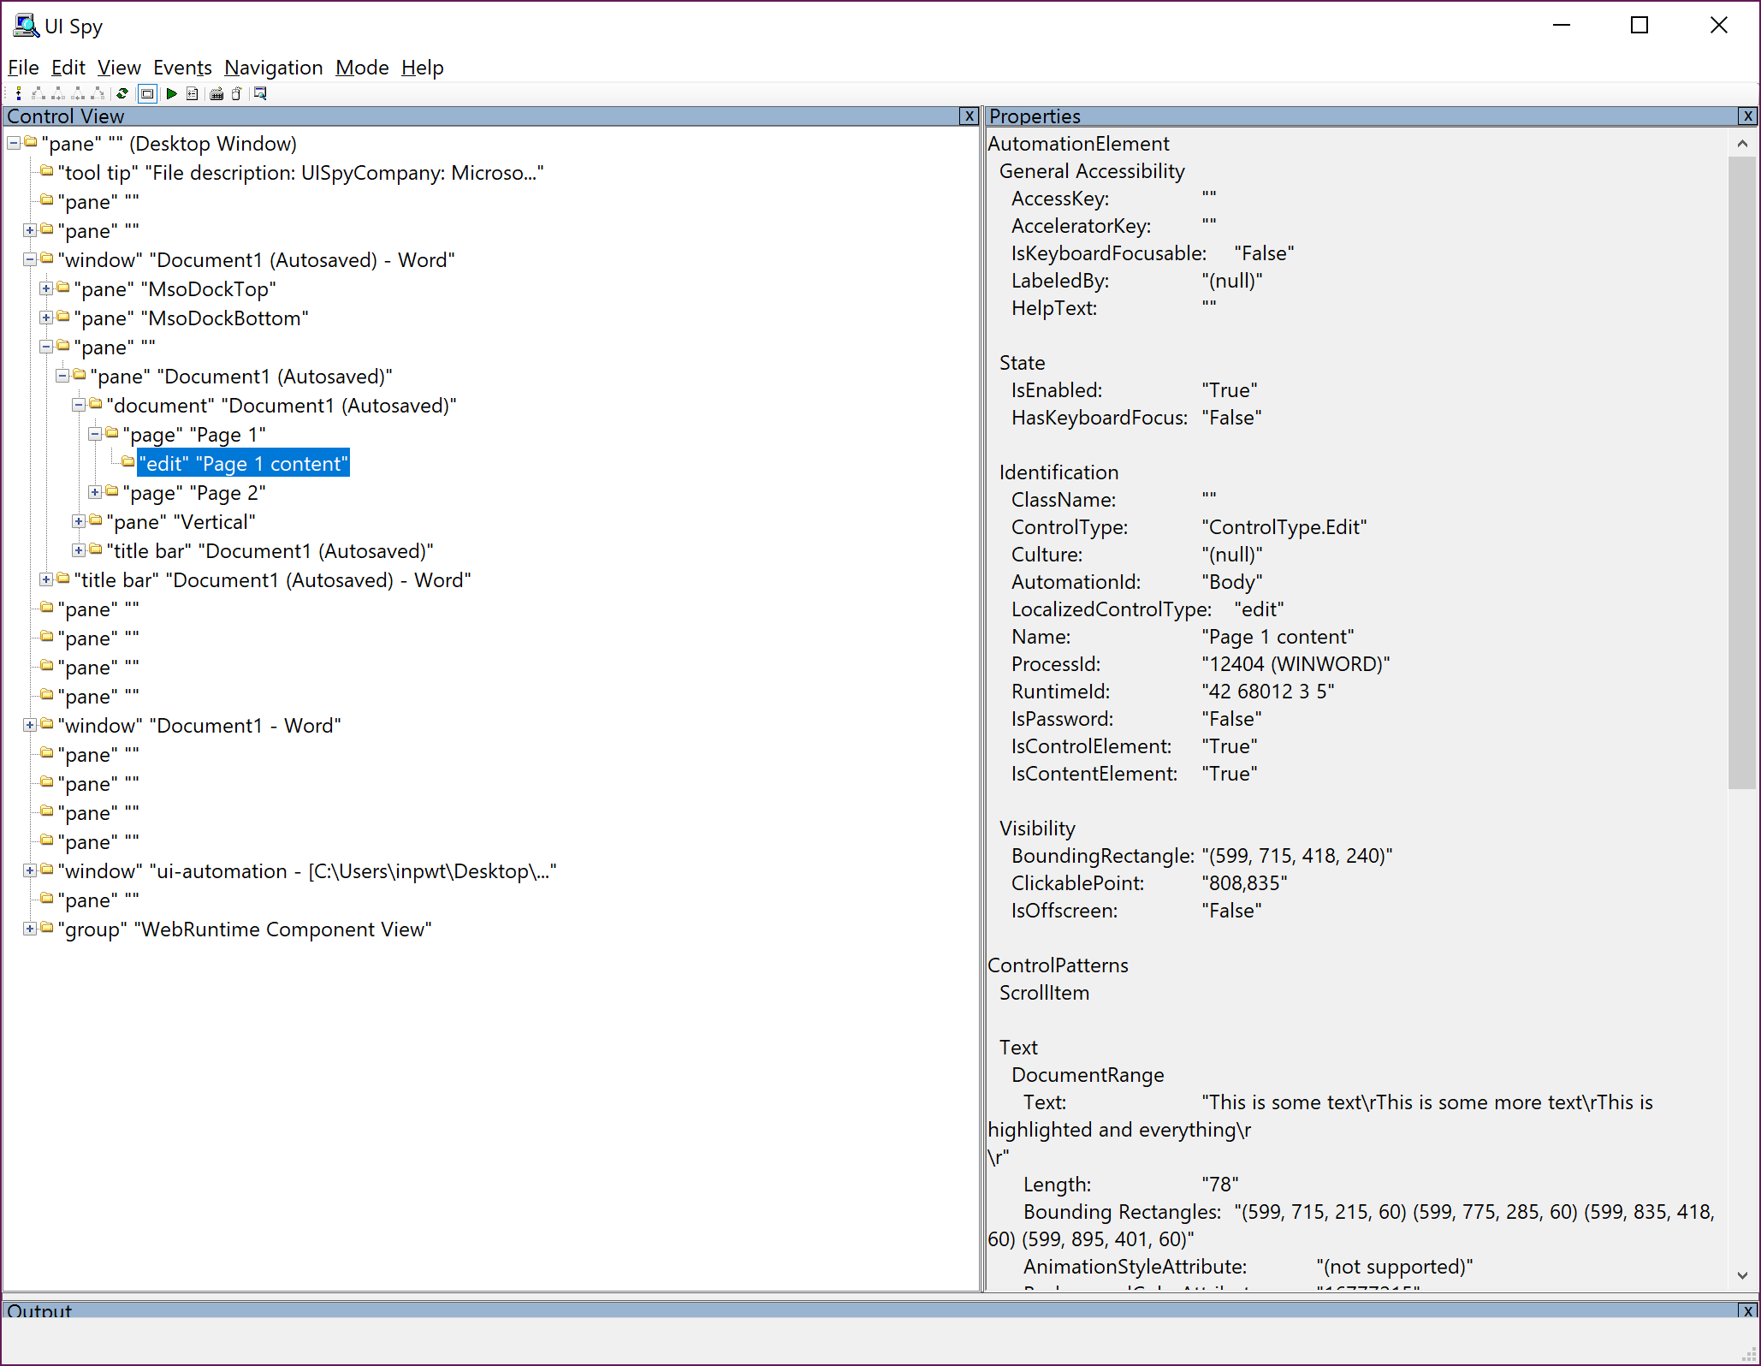The width and height of the screenshot is (1761, 1366).
Task: Click the RuntimeId value "42 68012 3 5"
Action: click(x=1268, y=692)
